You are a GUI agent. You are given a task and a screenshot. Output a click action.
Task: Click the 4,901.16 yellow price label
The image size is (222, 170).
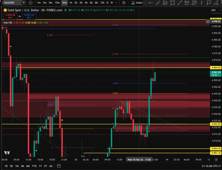tap(216, 153)
